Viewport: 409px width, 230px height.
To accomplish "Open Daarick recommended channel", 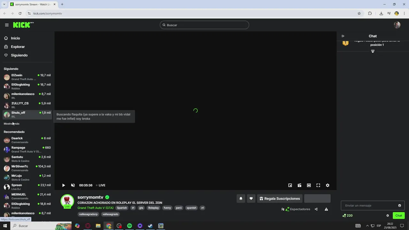I will (27, 140).
